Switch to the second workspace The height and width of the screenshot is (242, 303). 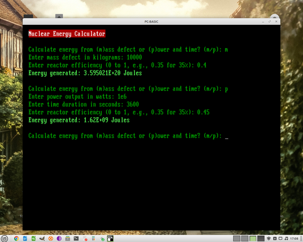coord(245,239)
